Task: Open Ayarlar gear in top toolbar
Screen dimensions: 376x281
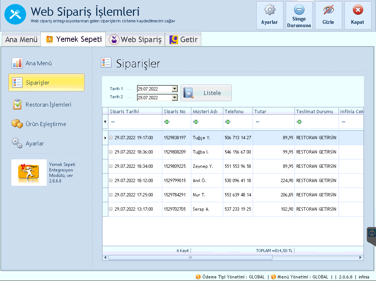Action: tap(270, 15)
